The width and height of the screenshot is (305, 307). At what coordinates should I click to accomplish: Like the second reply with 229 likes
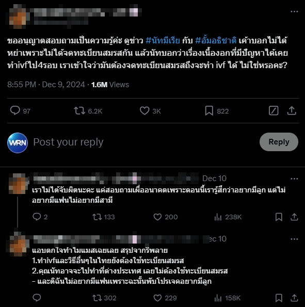(157, 298)
